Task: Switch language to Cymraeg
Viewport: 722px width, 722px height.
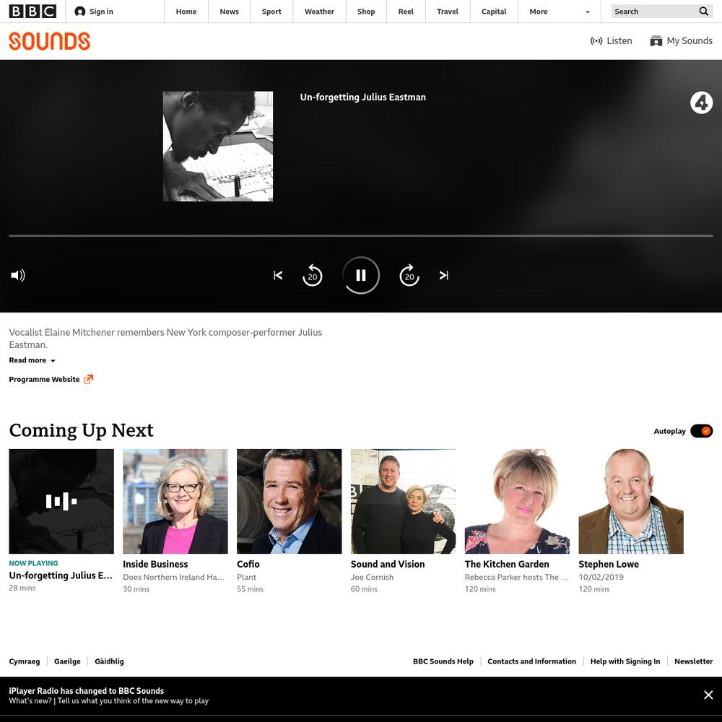Action: 25,661
